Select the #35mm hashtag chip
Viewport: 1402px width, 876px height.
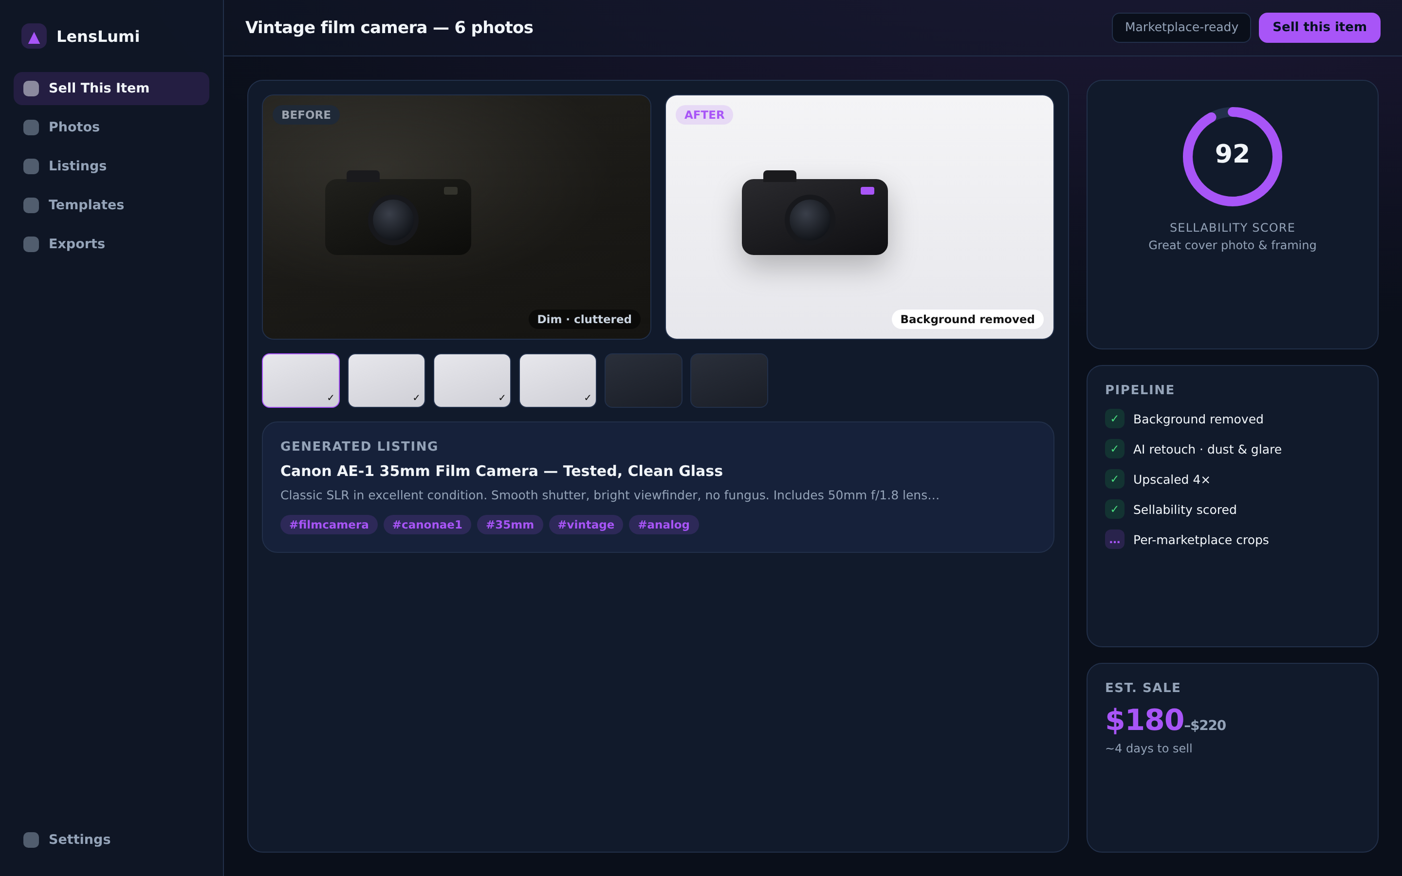point(510,525)
